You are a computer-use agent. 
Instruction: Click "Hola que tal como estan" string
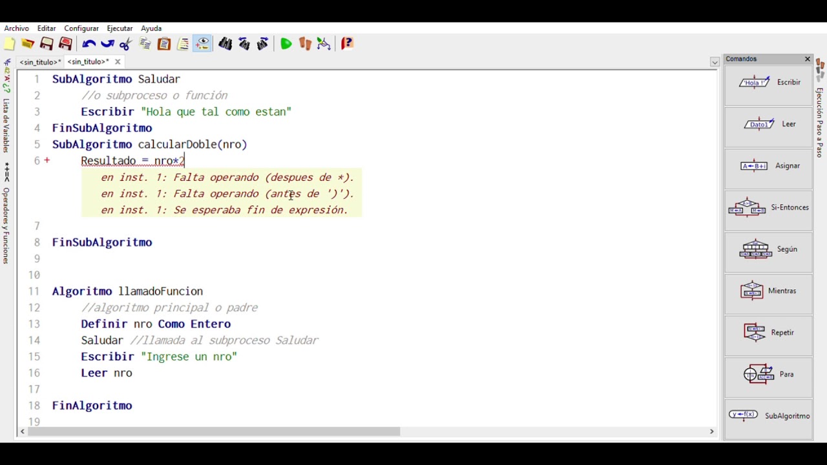pos(216,112)
